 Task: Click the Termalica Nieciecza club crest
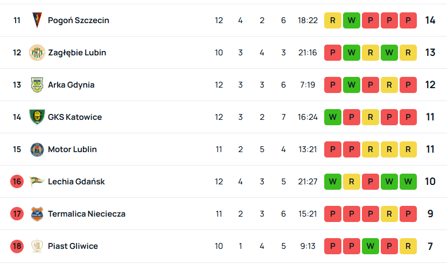(x=37, y=214)
